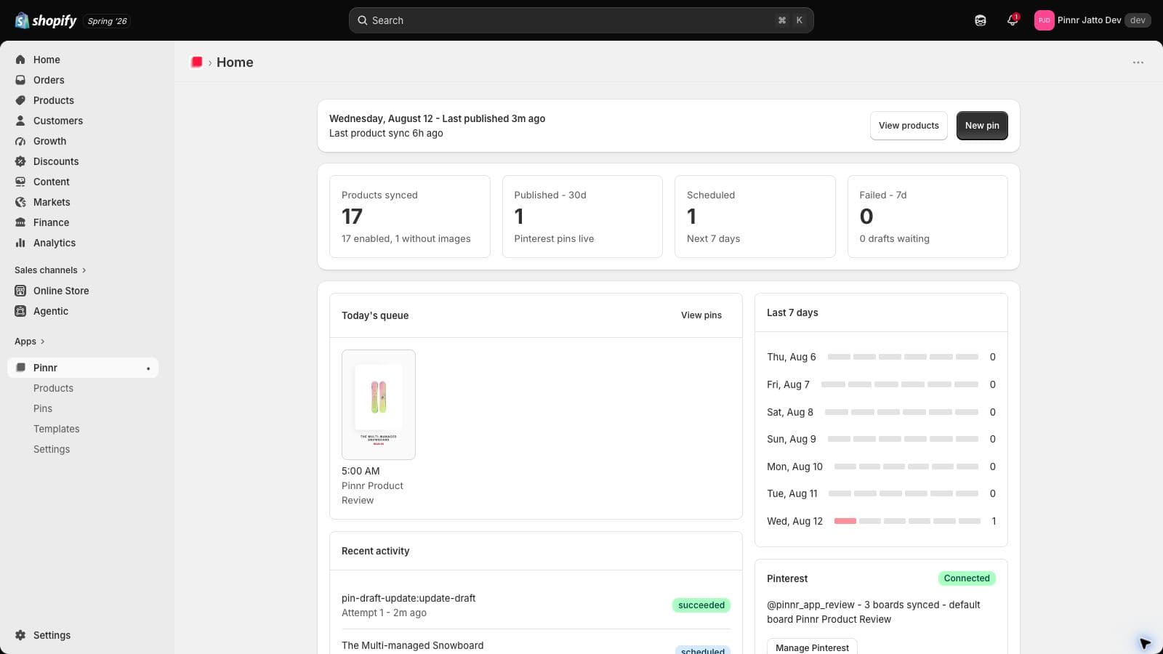
Task: Open Pinnr Templates submenu item
Action: click(x=57, y=429)
